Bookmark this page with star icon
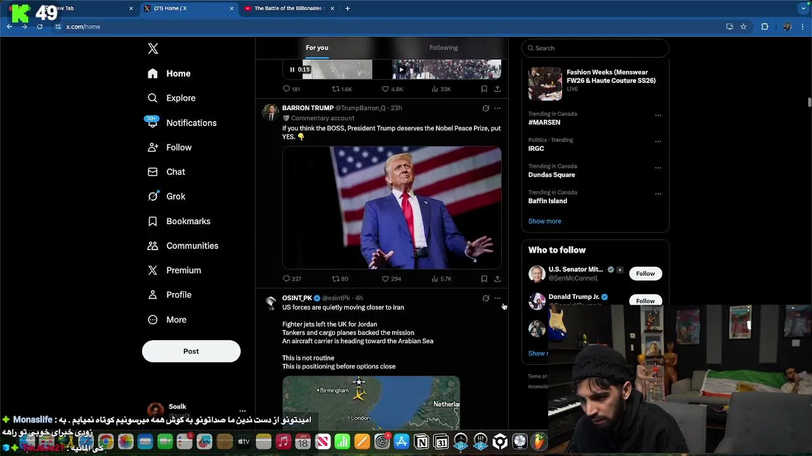The image size is (812, 456). [x=743, y=27]
